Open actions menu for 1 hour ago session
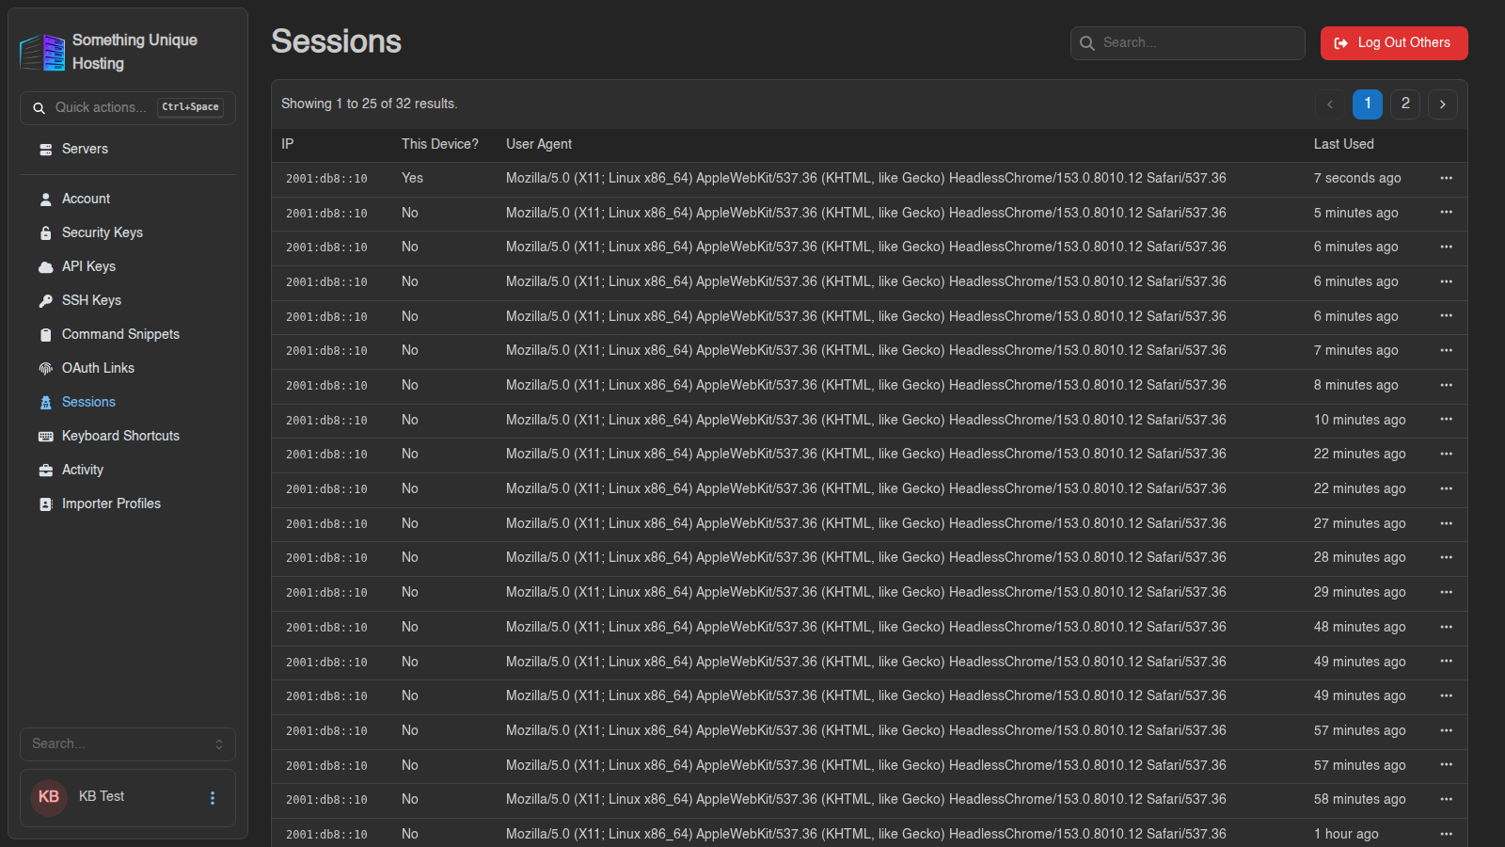 tap(1446, 834)
